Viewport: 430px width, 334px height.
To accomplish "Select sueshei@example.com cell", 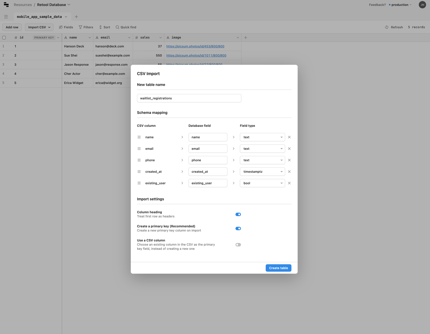I will pyautogui.click(x=113, y=55).
